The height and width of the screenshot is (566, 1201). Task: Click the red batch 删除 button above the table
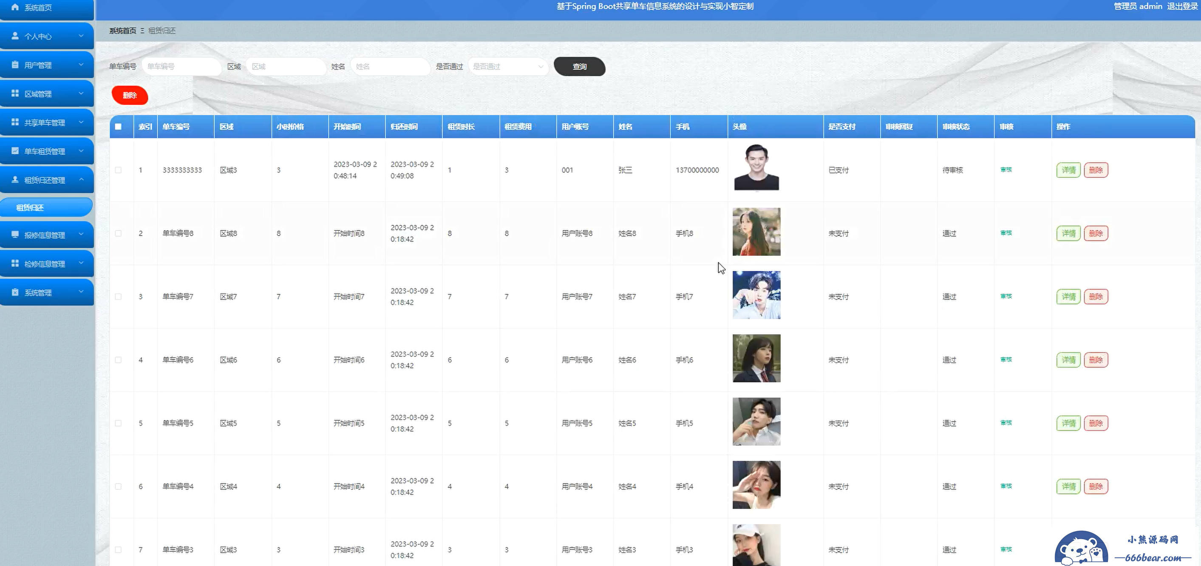point(130,96)
